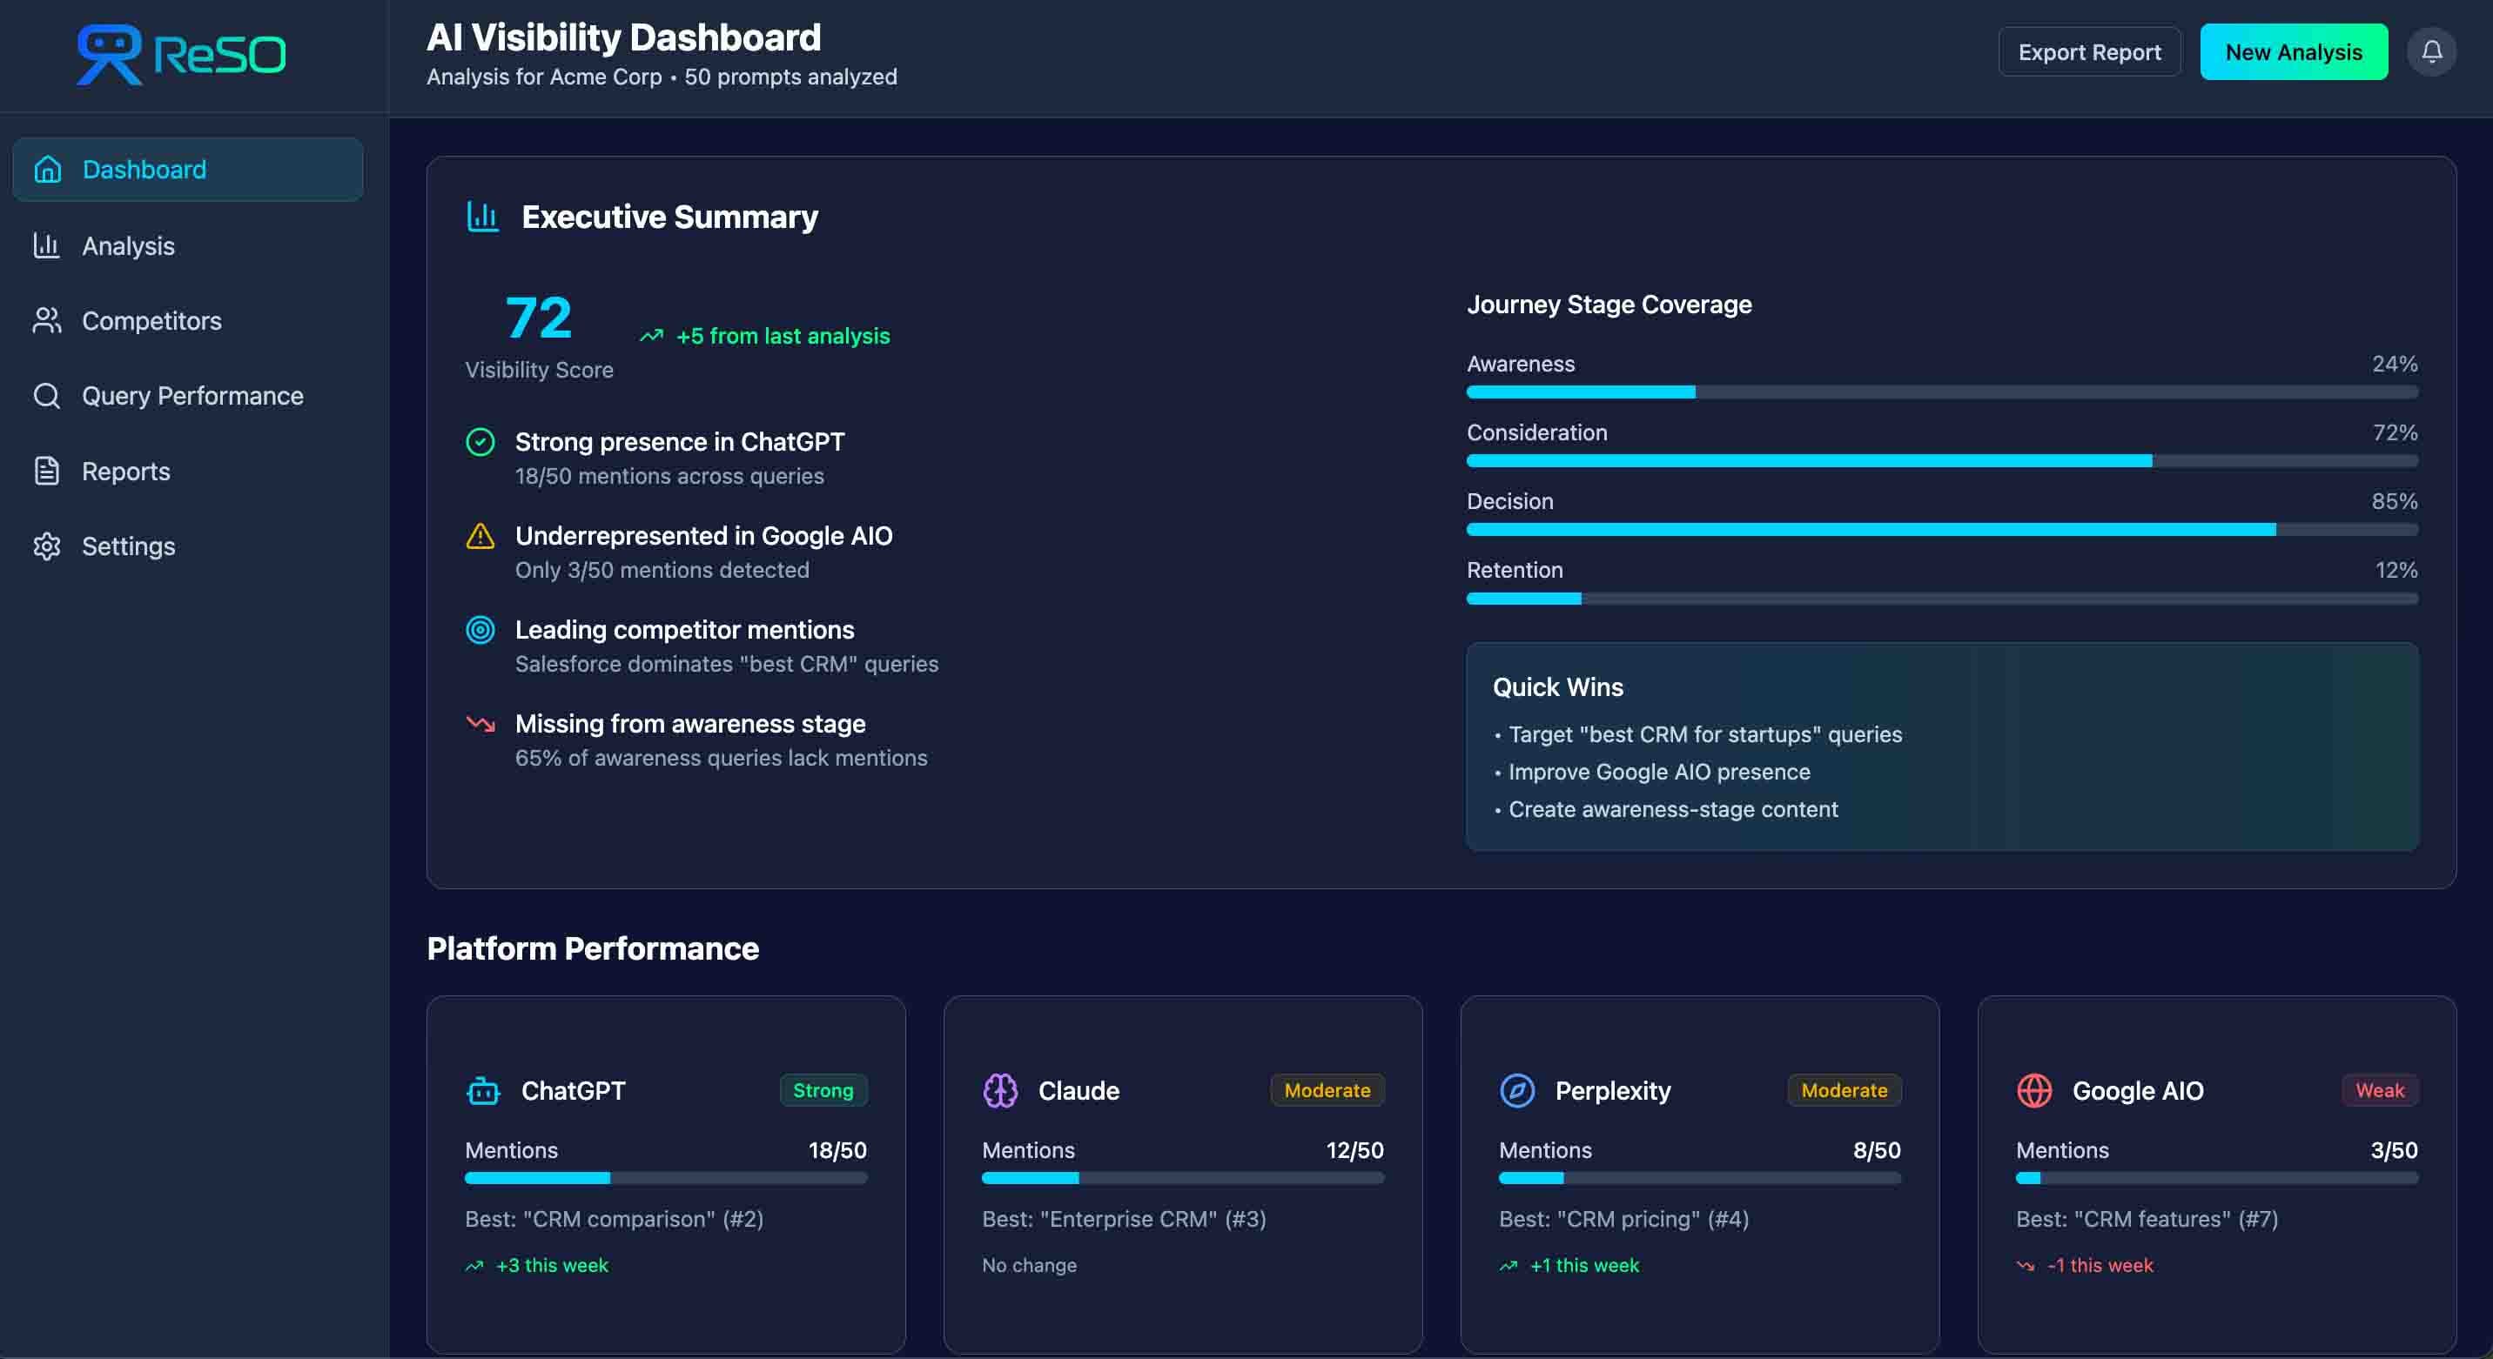Click the Strong badge on ChatGPT card
The width and height of the screenshot is (2493, 1359).
[823, 1090]
